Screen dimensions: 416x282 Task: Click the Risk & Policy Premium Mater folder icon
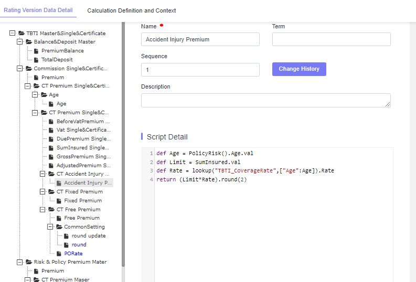click(29, 262)
